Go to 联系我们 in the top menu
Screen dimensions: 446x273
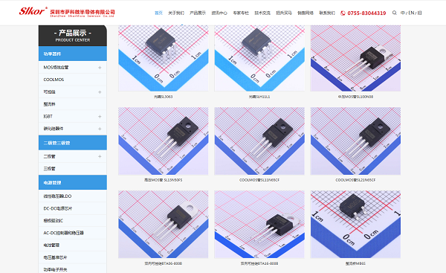click(x=327, y=13)
